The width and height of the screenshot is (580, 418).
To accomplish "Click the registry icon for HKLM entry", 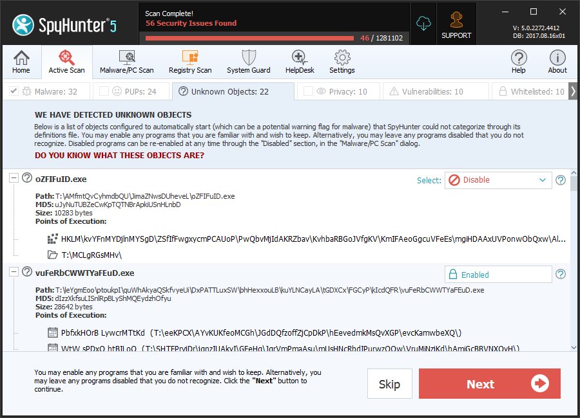I will (x=53, y=239).
